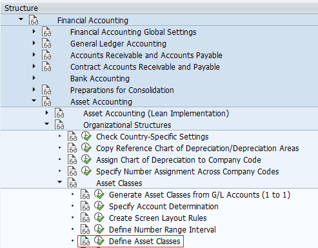Click Financial Accounting Global Settings text

[x=134, y=32]
